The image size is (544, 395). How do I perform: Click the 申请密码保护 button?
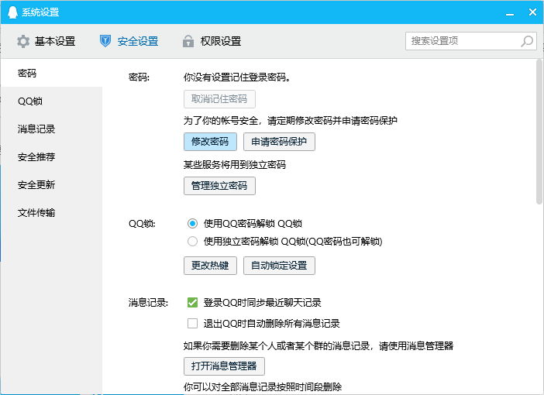click(279, 142)
